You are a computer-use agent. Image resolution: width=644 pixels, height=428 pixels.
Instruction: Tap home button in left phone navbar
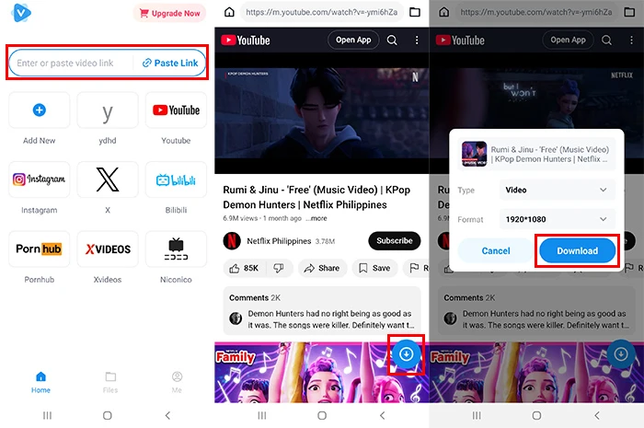[x=108, y=415]
